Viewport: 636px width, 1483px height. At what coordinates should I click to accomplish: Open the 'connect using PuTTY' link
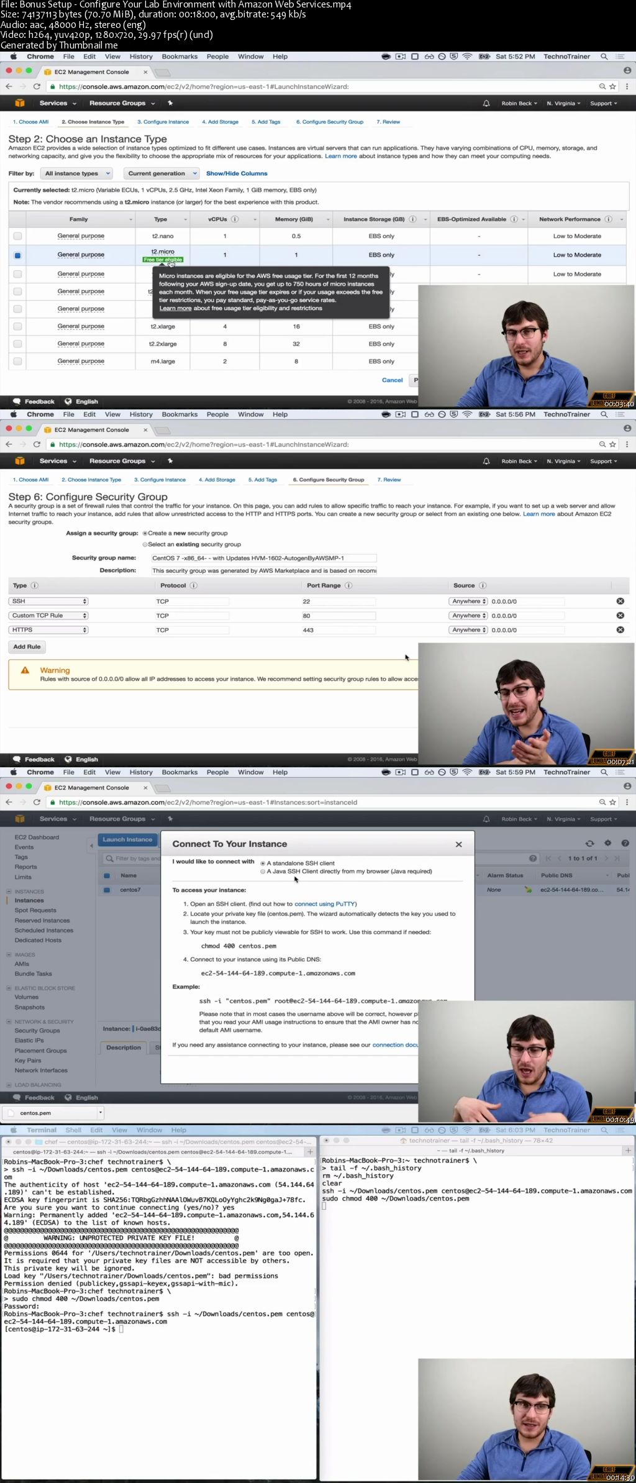click(324, 904)
